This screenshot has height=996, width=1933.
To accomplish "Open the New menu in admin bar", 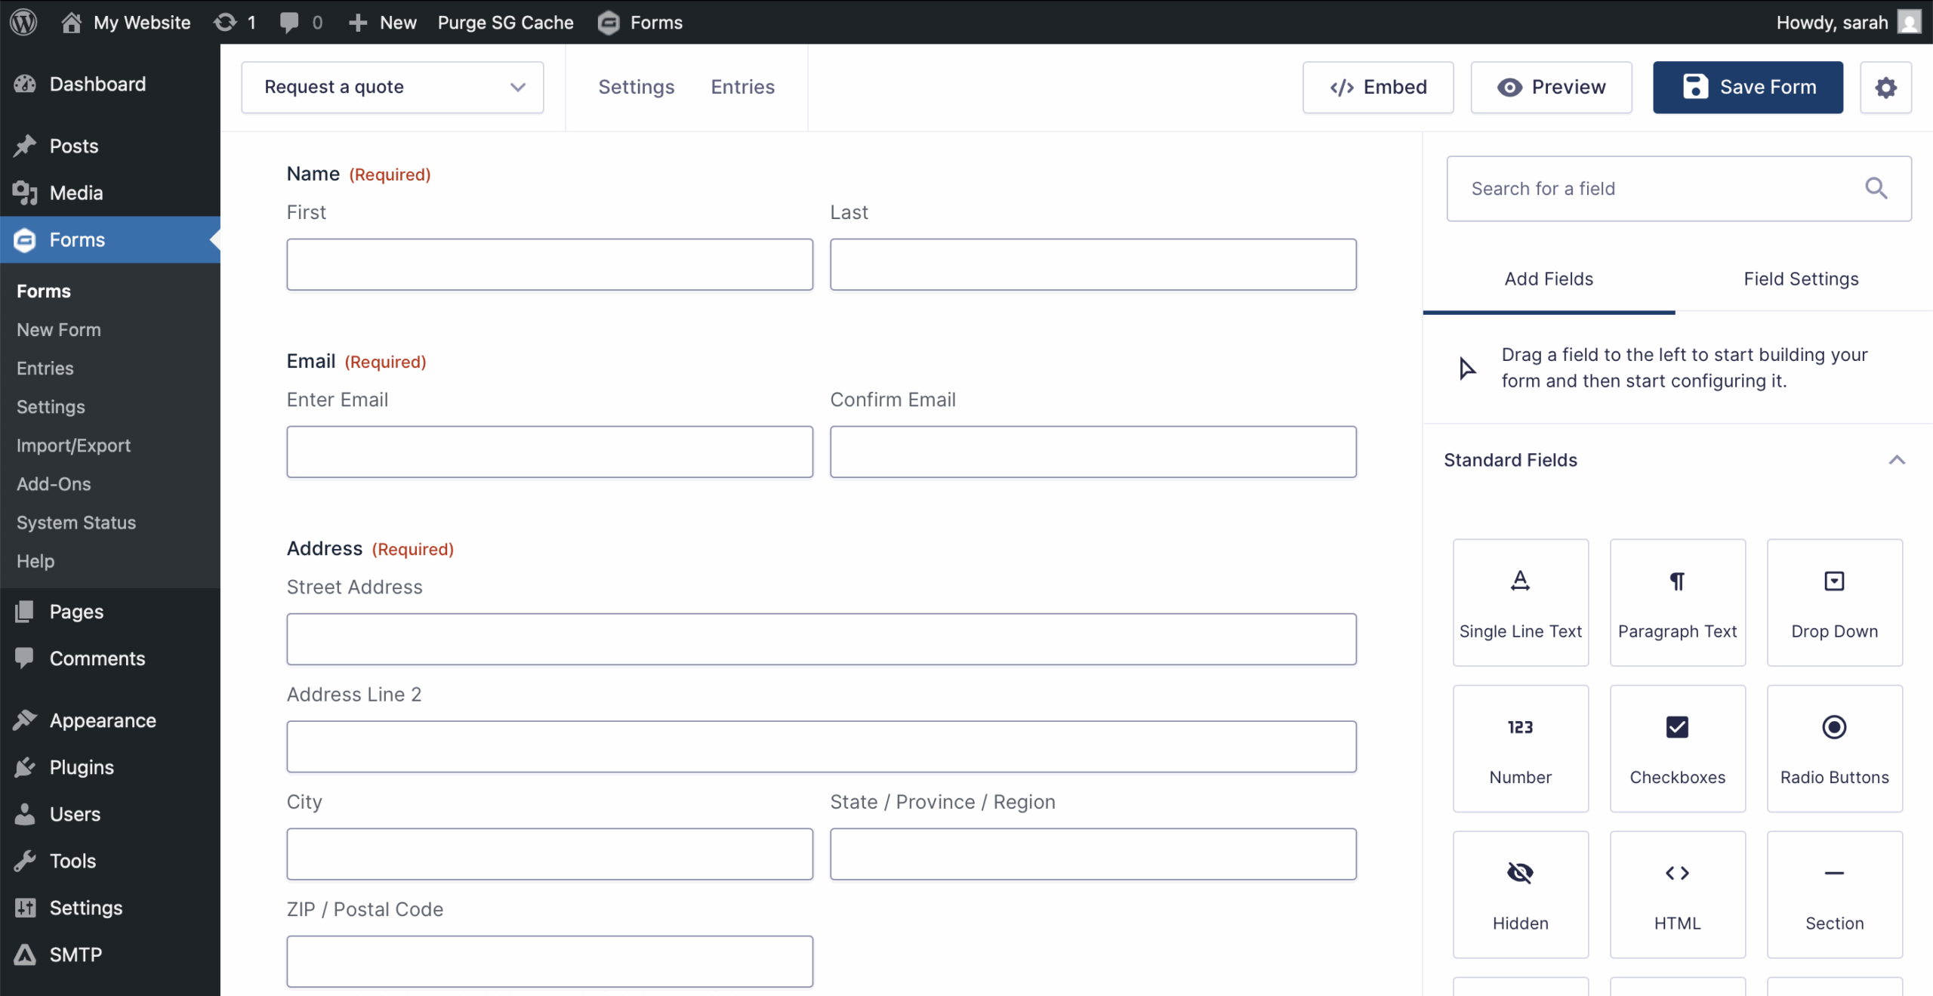I will [x=384, y=22].
